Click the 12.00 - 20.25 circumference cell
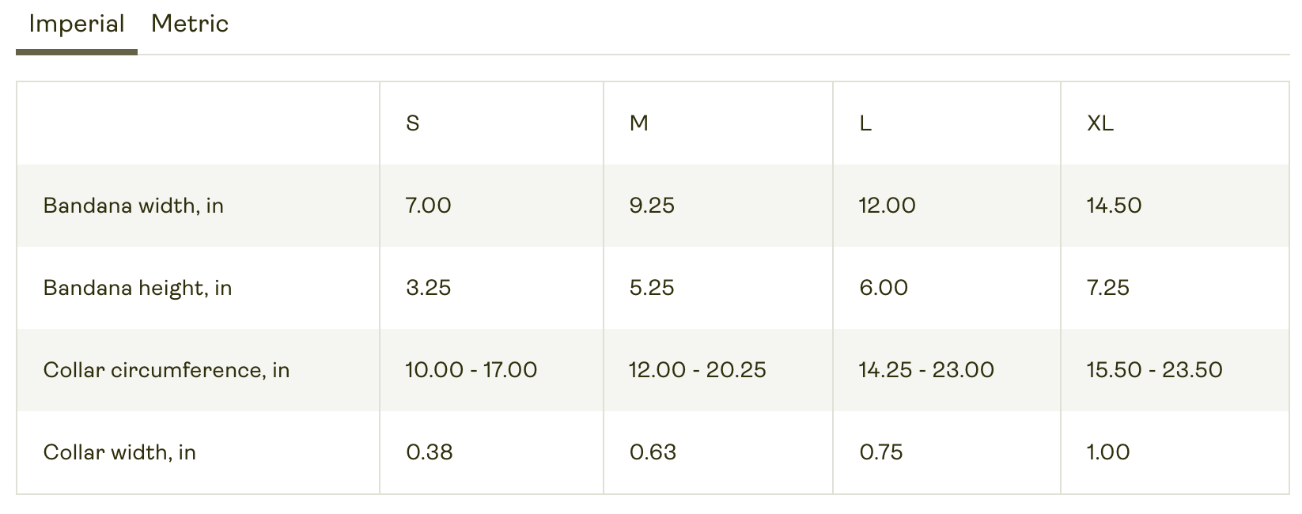 [x=697, y=370]
